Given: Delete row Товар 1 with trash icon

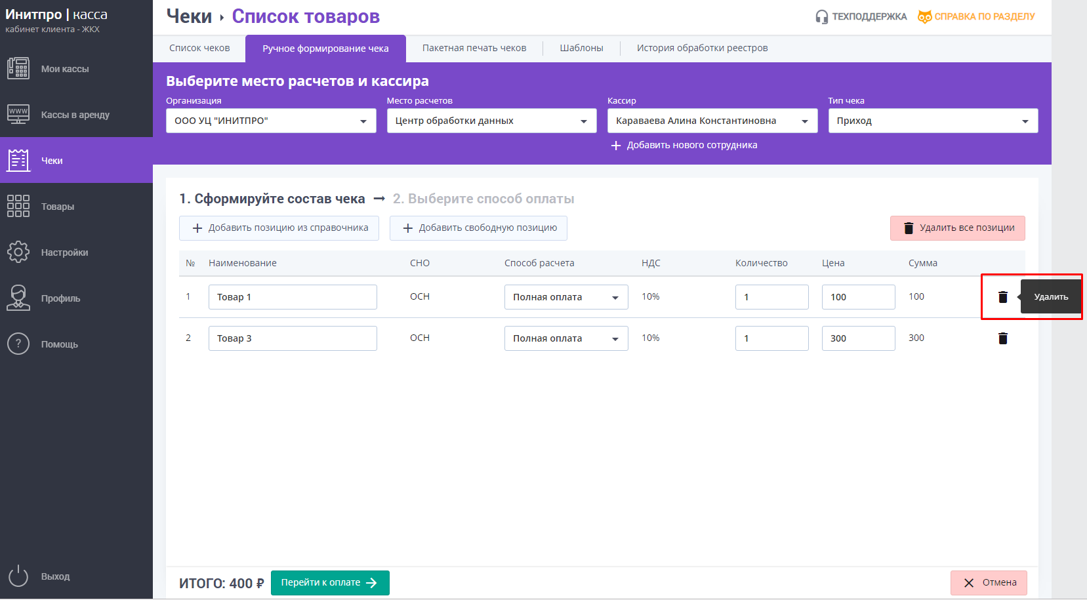Looking at the screenshot, I should (1002, 297).
